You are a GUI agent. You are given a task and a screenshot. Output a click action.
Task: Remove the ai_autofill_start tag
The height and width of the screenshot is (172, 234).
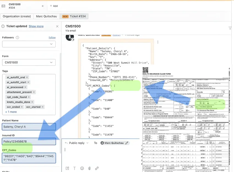coord(28,82)
